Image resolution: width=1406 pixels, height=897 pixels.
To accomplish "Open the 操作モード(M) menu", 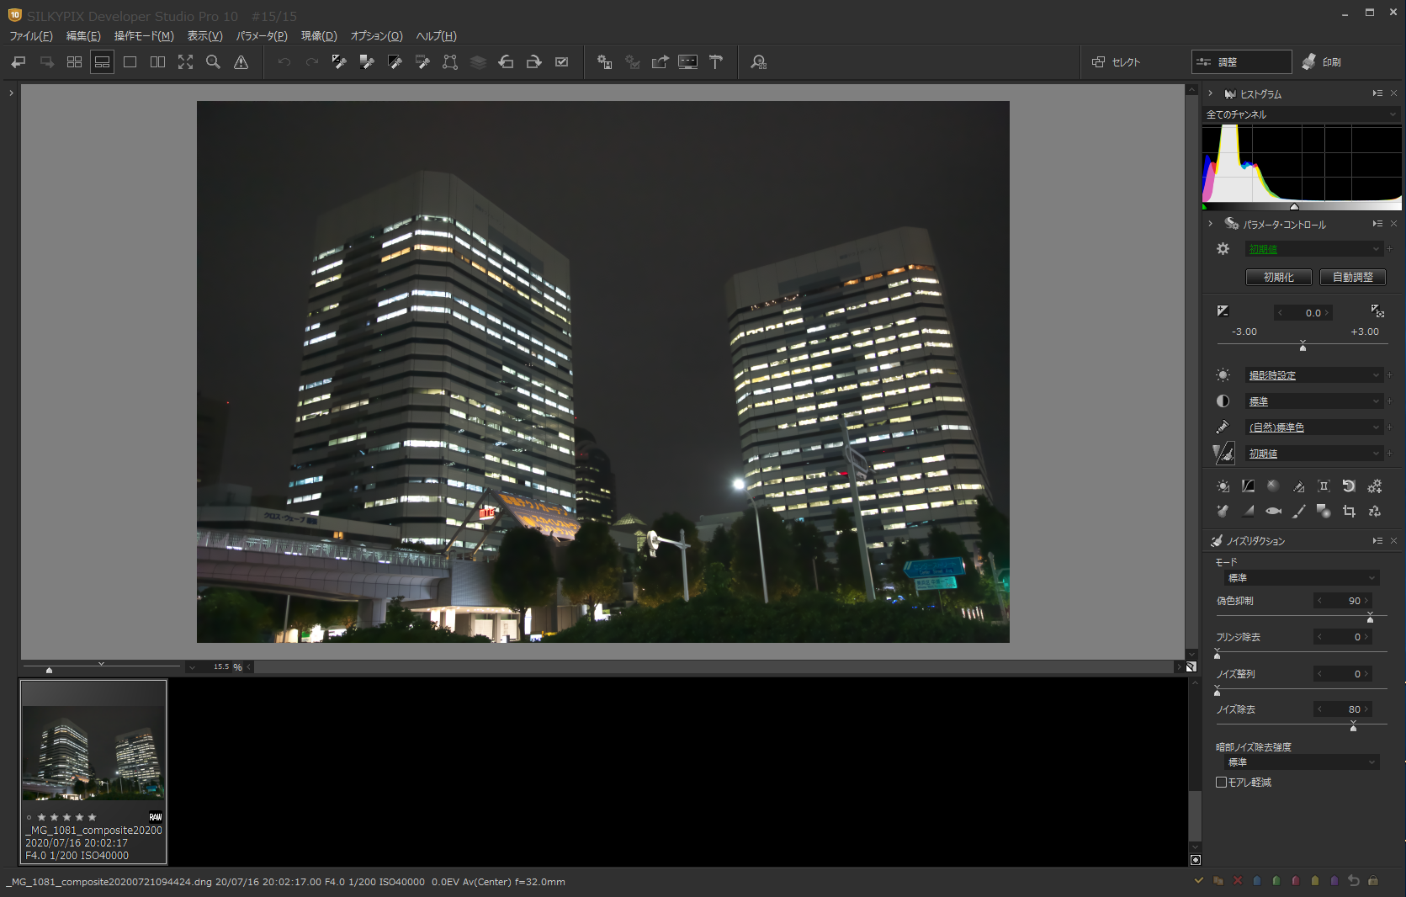I will coord(144,36).
